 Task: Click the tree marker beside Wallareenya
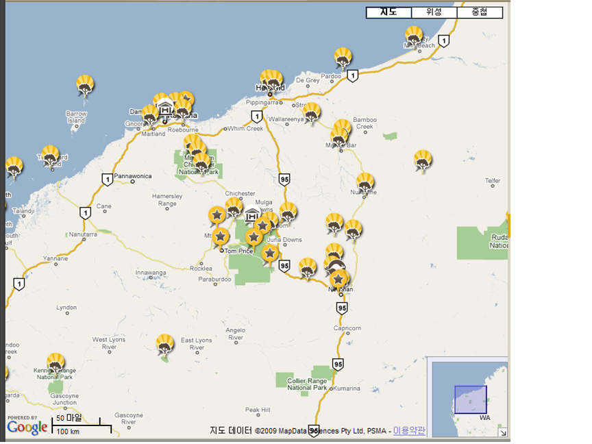click(312, 112)
